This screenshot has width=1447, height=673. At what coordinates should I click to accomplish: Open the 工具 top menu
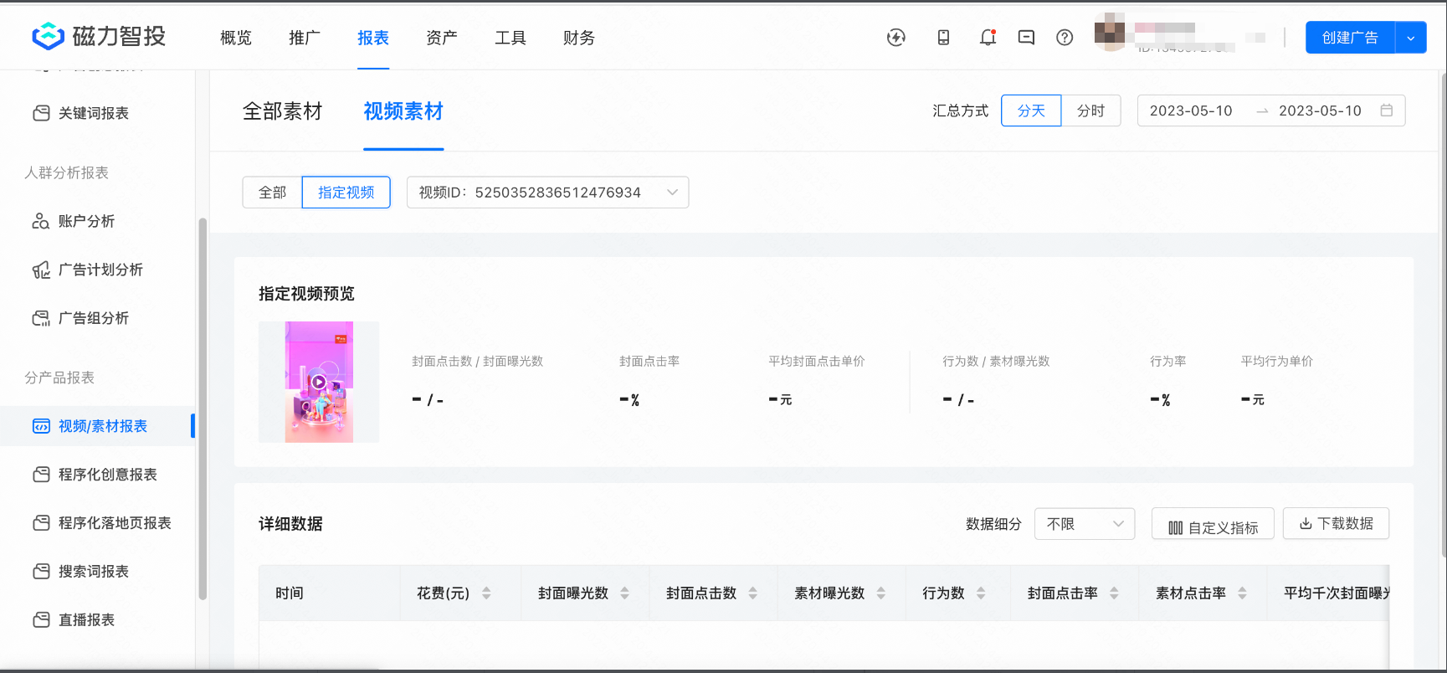510,38
